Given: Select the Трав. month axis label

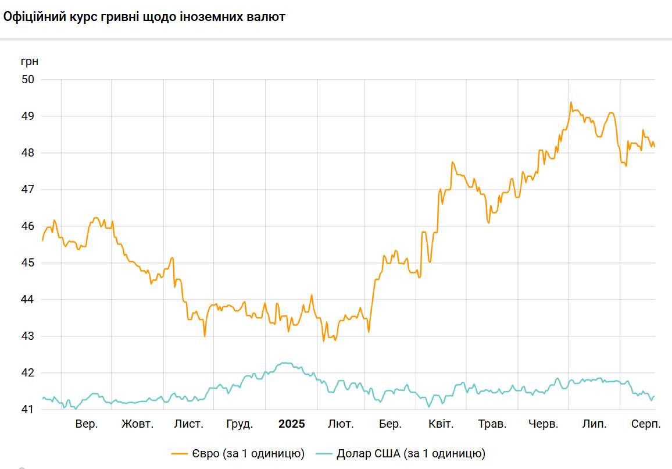Looking at the screenshot, I should 492,424.
